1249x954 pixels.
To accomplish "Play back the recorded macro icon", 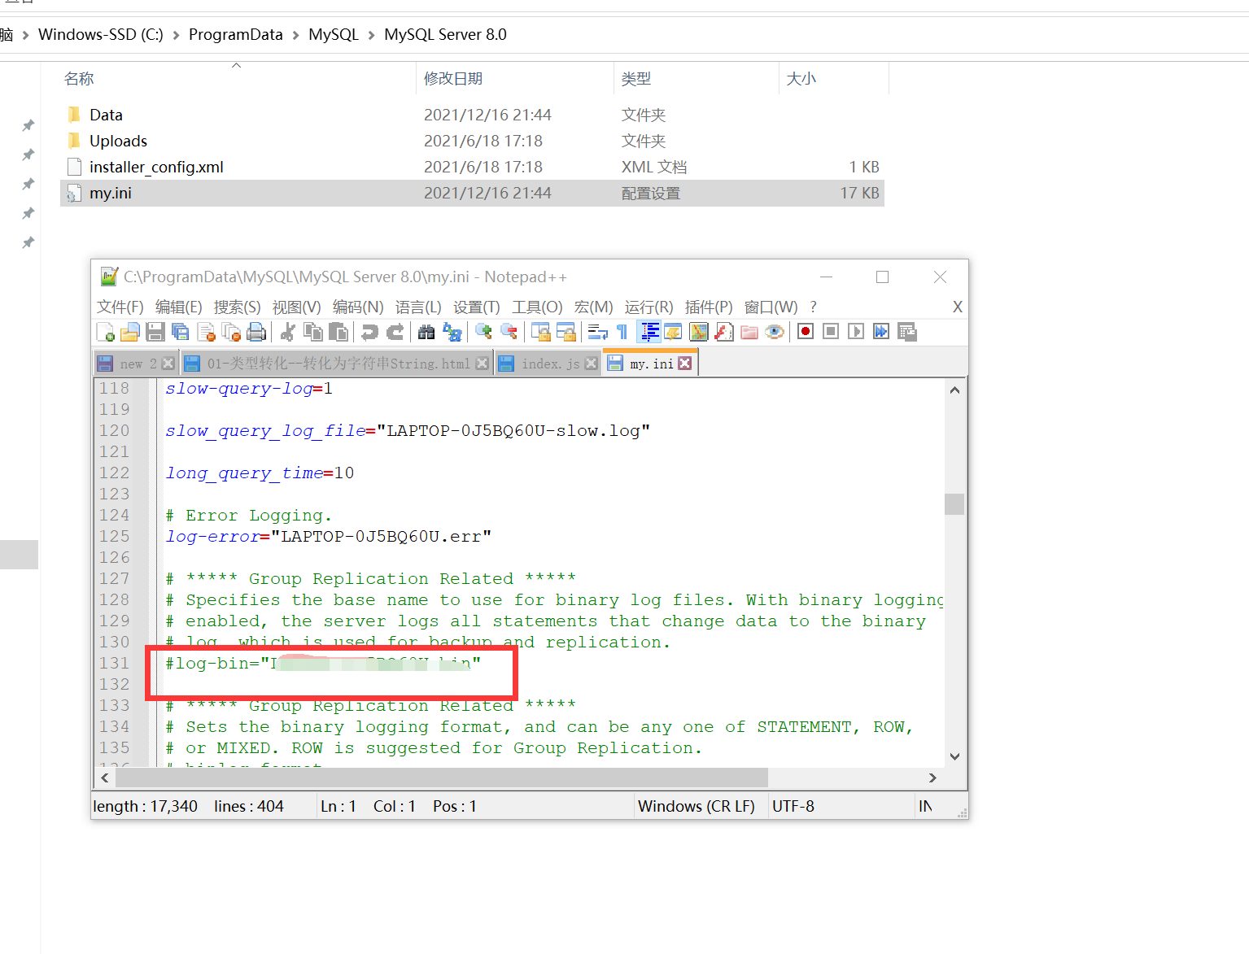I will (x=856, y=331).
